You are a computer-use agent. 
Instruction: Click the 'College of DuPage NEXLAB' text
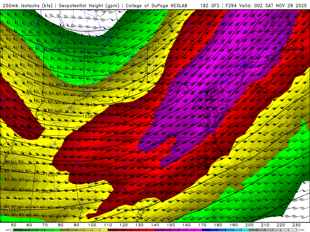click(156, 5)
